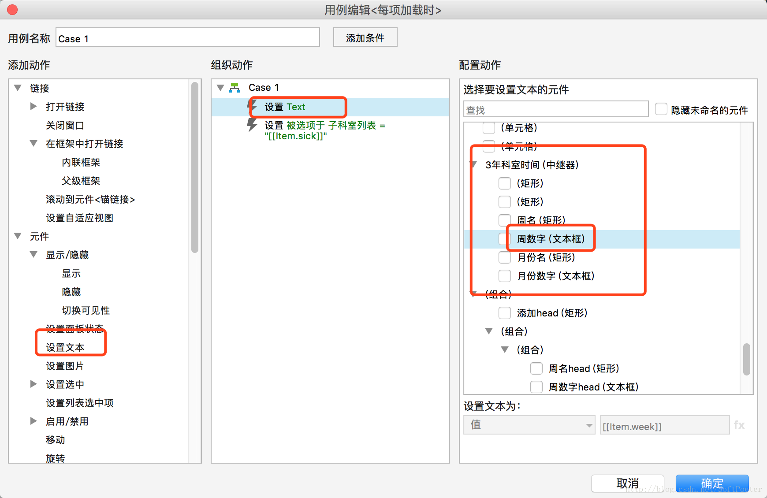Viewport: 767px width, 498px height.
Task: Collapse the 链接 category
Action: 18,88
